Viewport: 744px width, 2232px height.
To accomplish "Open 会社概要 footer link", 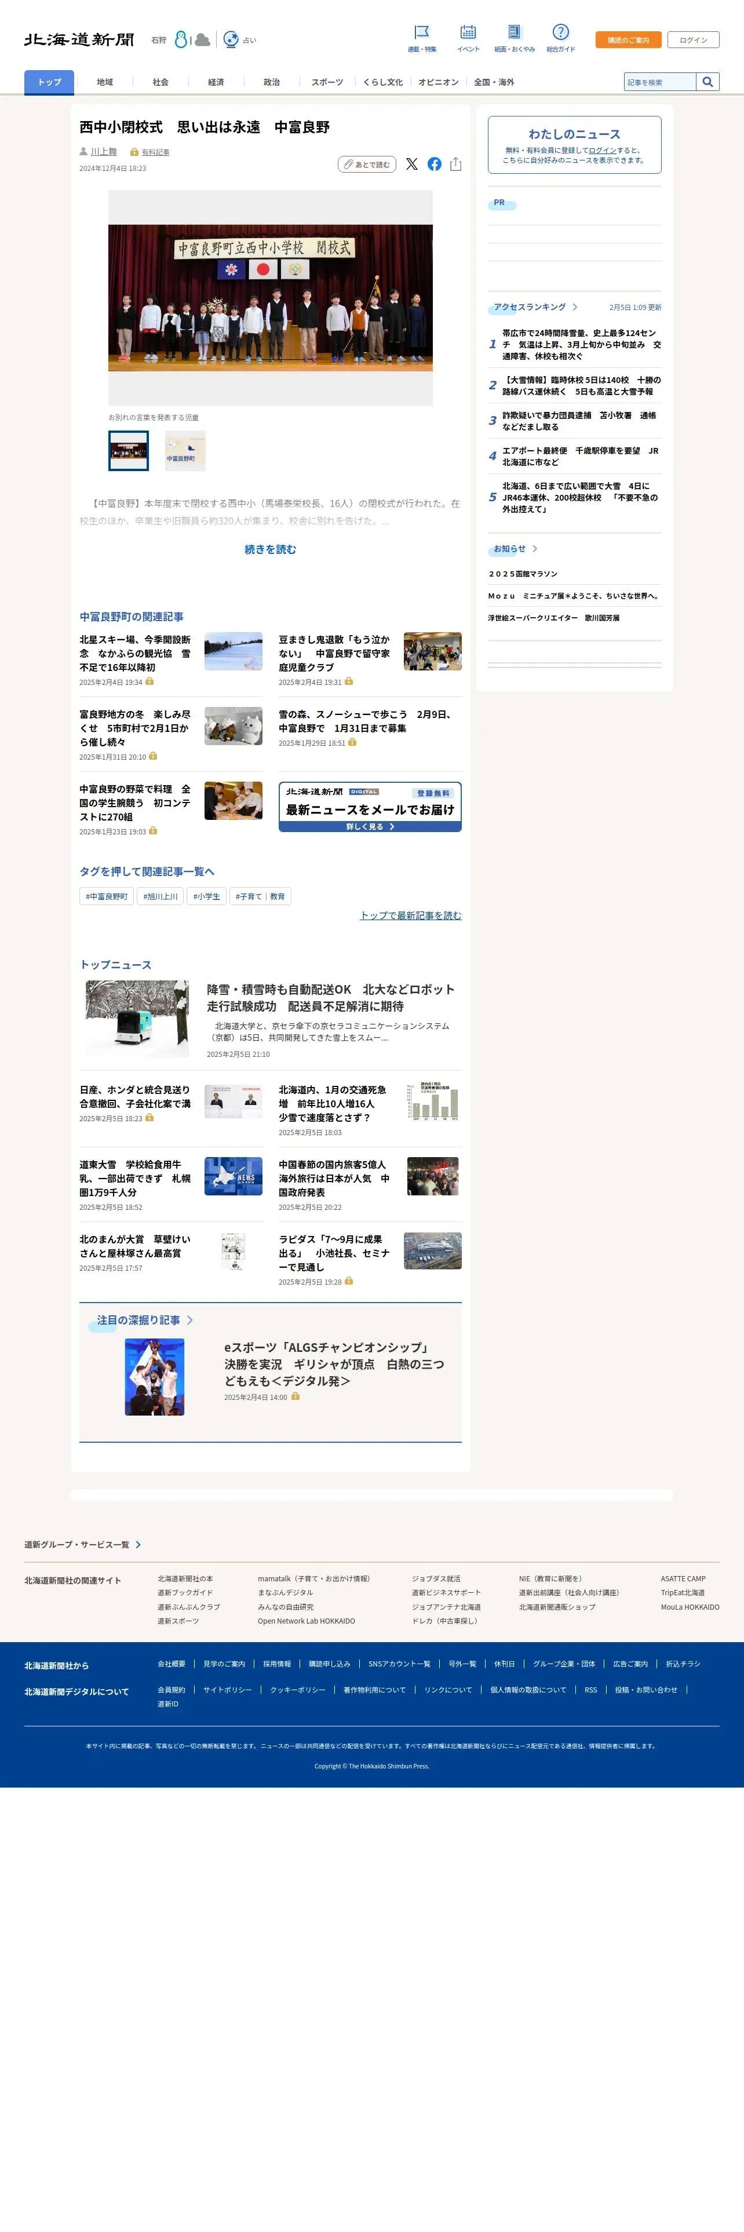I will (x=172, y=1664).
